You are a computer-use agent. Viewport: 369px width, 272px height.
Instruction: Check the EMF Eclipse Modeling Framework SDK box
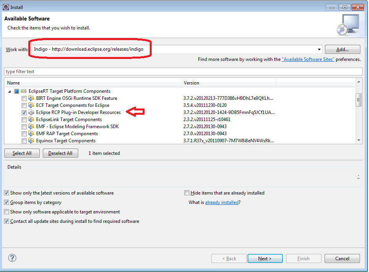coord(24,127)
